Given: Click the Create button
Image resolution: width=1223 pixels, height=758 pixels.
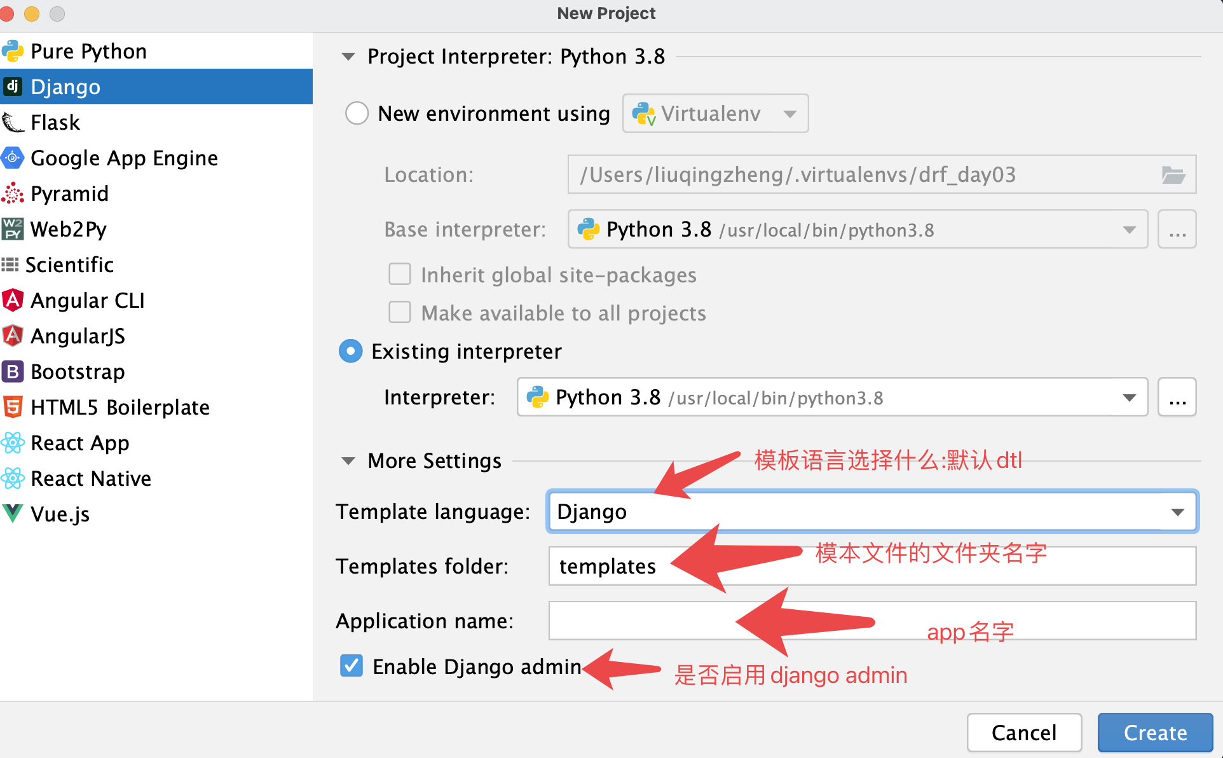Looking at the screenshot, I should point(1154,733).
